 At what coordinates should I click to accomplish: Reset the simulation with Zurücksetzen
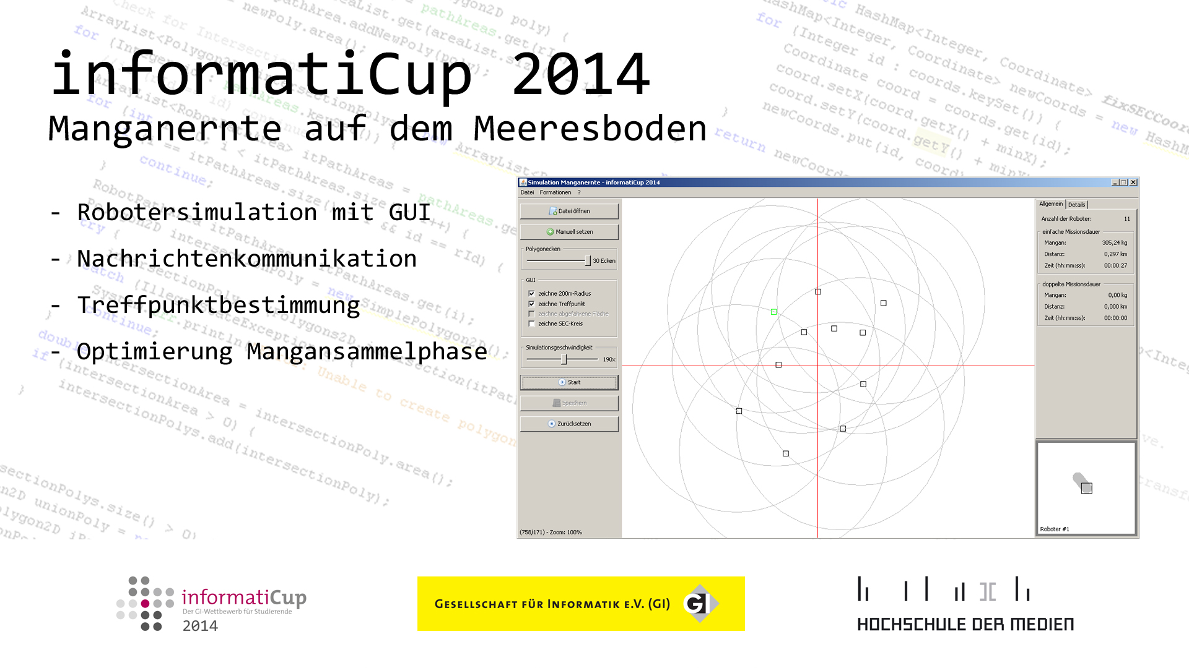click(x=569, y=424)
